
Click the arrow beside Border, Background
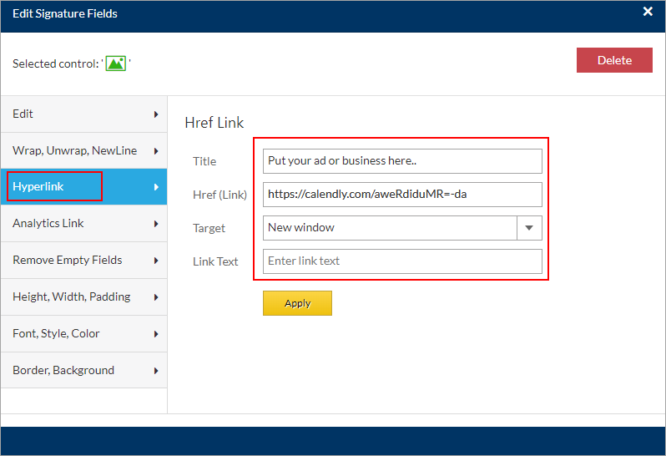pos(156,371)
